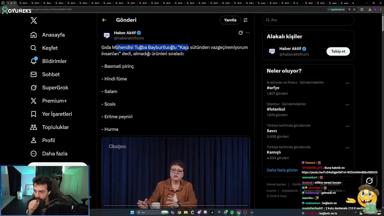Open SuperGrok in the sidebar

click(x=49, y=88)
